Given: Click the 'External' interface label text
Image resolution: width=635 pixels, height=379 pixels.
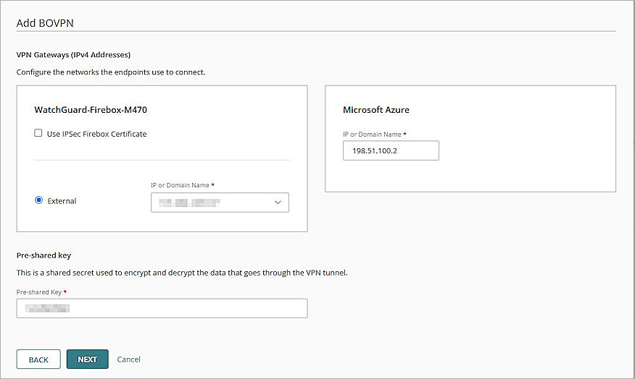Looking at the screenshot, I should click(x=62, y=201).
